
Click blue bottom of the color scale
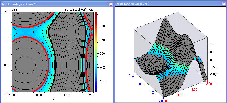click(96, 89)
